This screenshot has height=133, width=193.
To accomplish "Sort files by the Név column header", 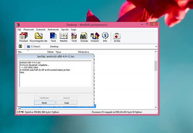I will tap(20, 51).
